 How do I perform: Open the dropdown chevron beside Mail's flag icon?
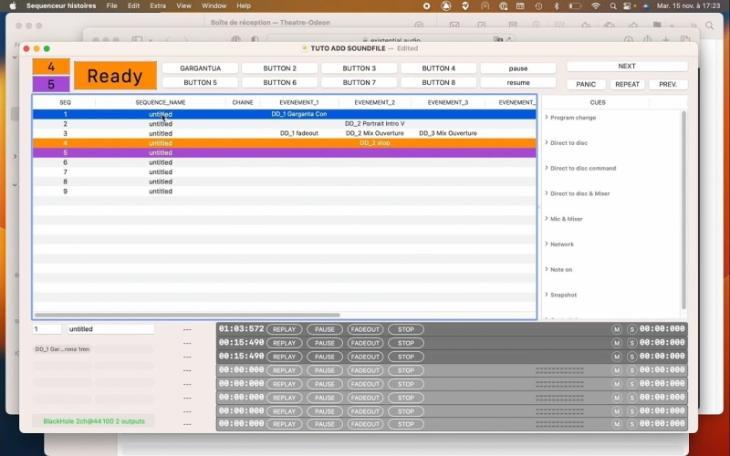coord(672,26)
